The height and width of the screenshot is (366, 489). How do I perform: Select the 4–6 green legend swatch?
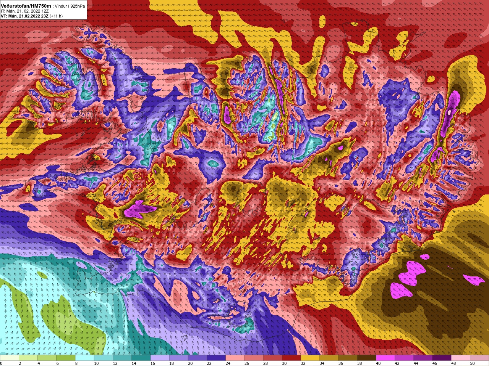coord(47,358)
